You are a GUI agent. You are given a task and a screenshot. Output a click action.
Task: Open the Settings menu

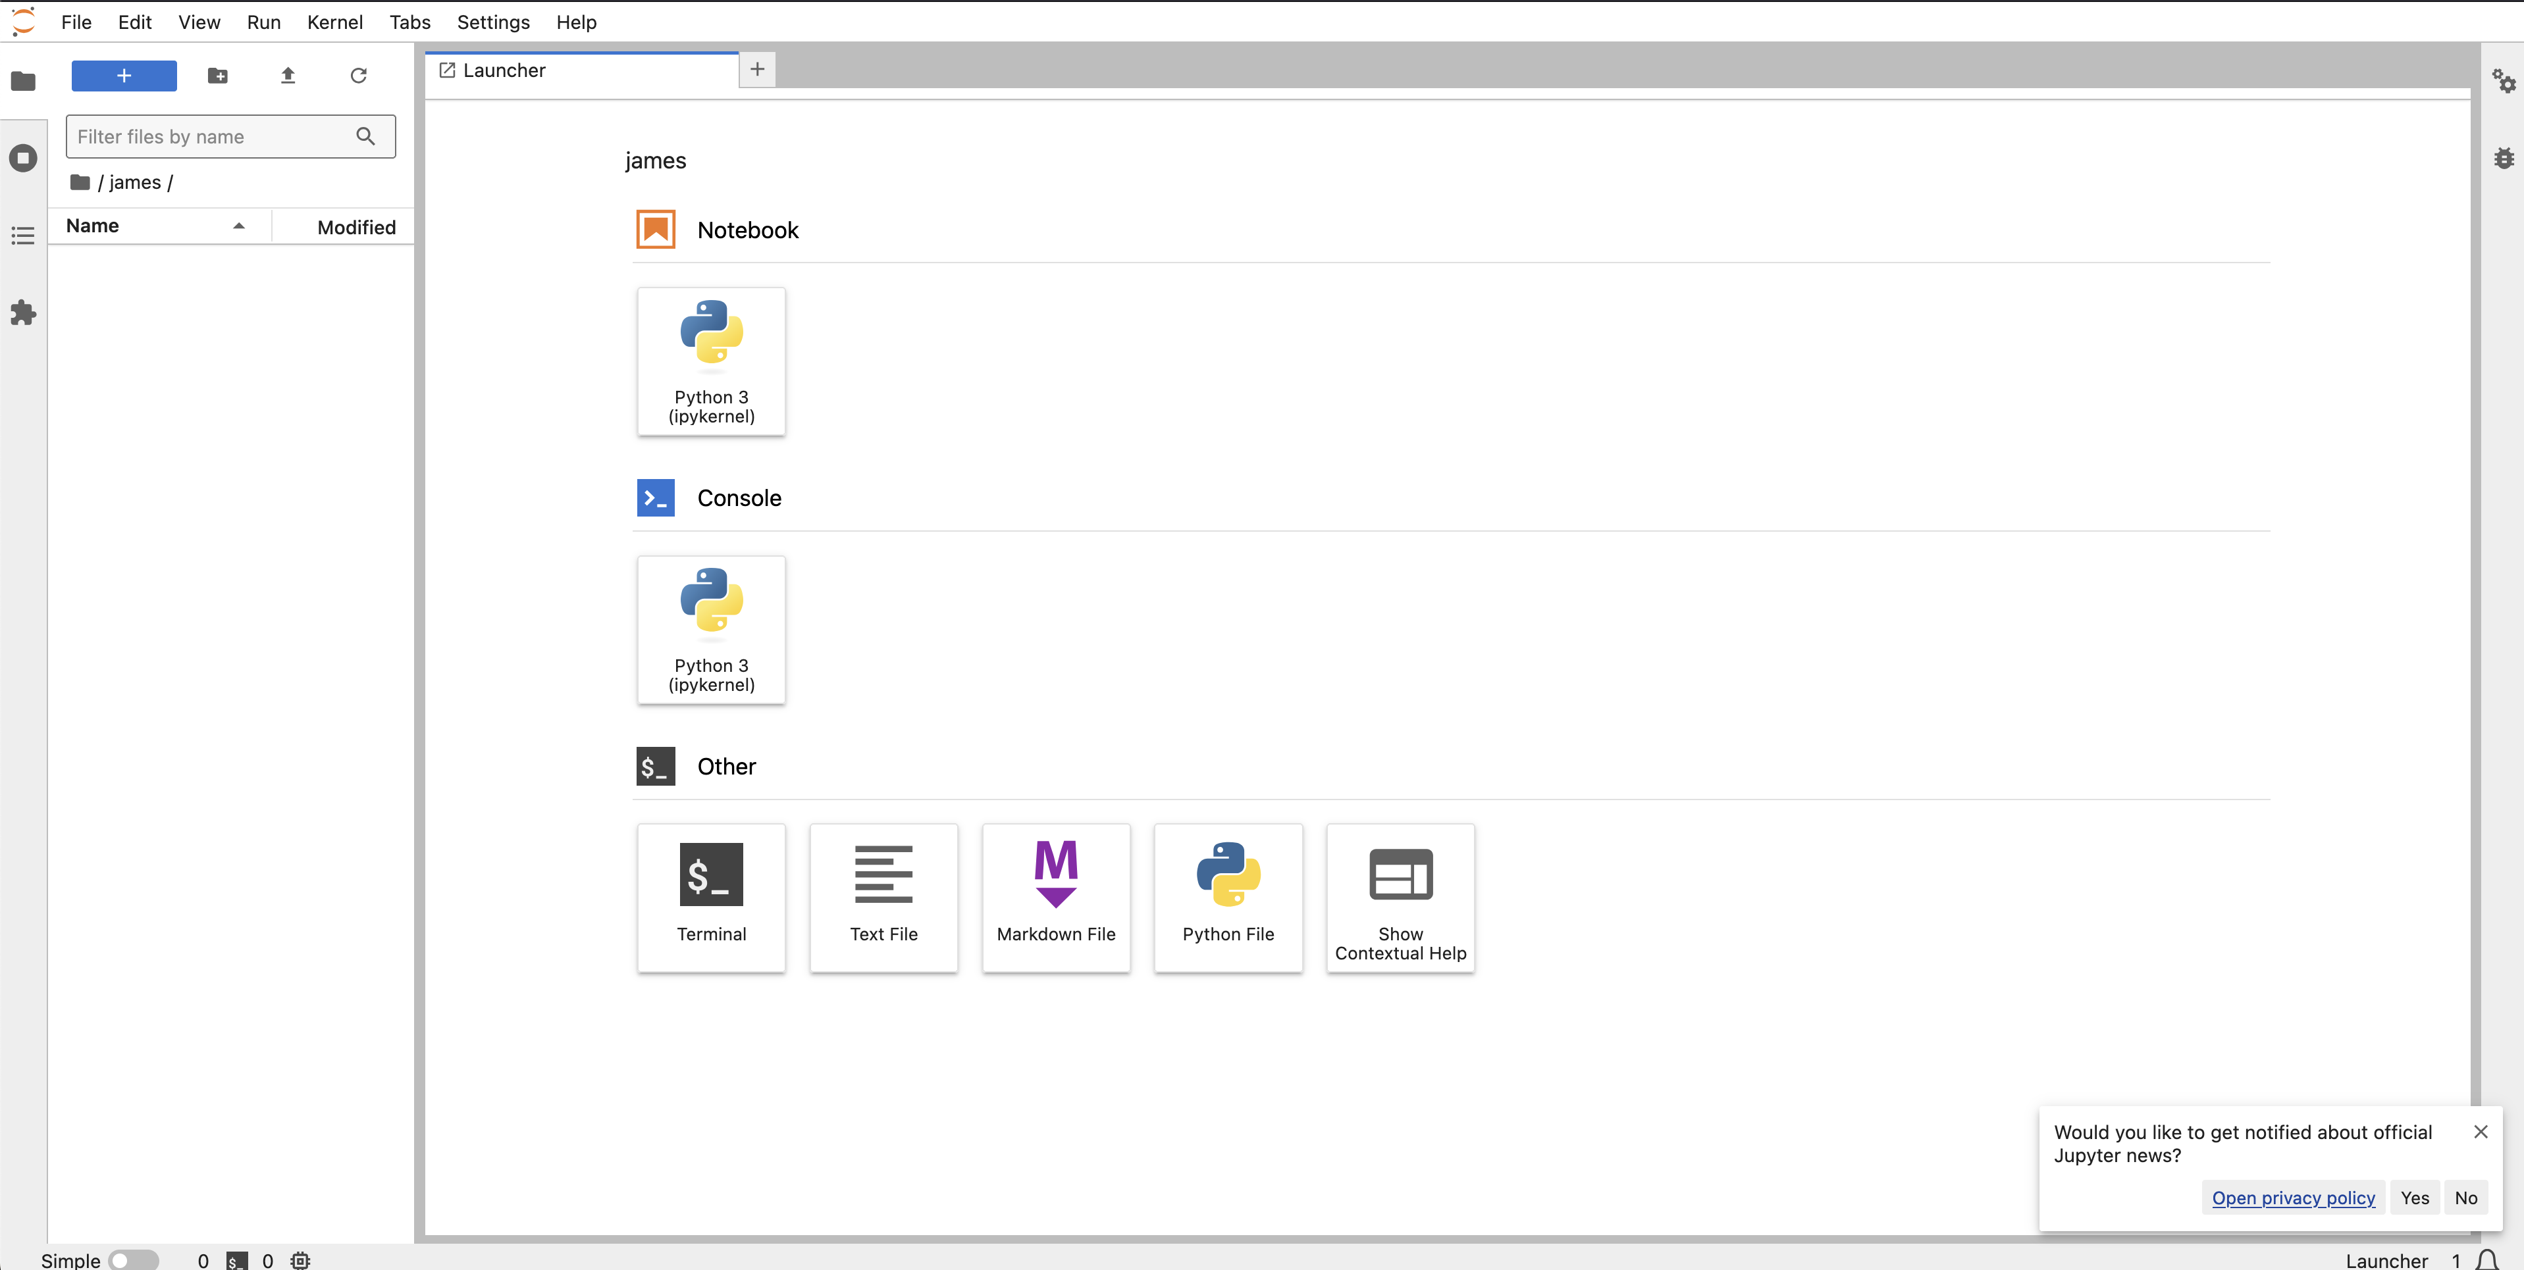click(x=493, y=22)
